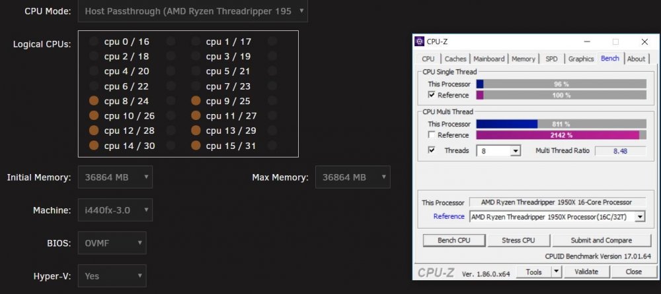Enable cpu 31 circle right of 'cpu 15 / 31'

point(272,146)
